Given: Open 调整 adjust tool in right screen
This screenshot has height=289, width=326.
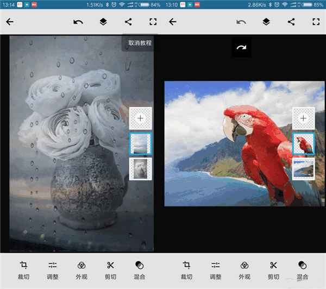Looking at the screenshot, I should pyautogui.click(x=215, y=271).
